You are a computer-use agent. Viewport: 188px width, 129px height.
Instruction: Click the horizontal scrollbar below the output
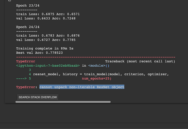(x=63, y=102)
